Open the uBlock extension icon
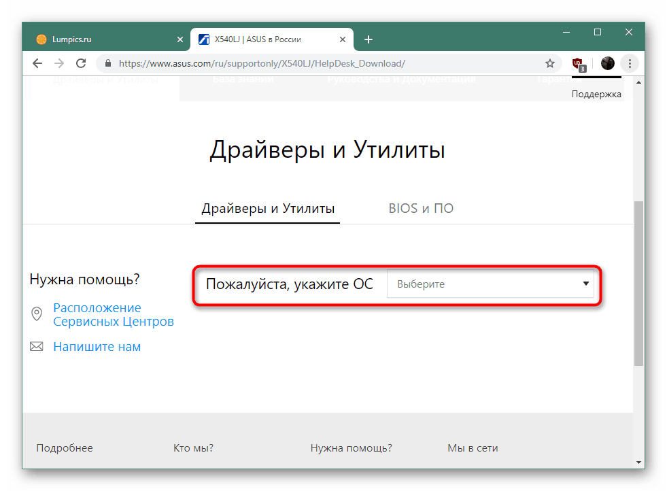 [x=579, y=64]
